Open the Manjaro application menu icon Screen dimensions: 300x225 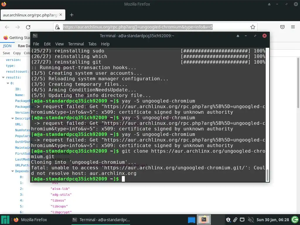[x=5, y=220]
